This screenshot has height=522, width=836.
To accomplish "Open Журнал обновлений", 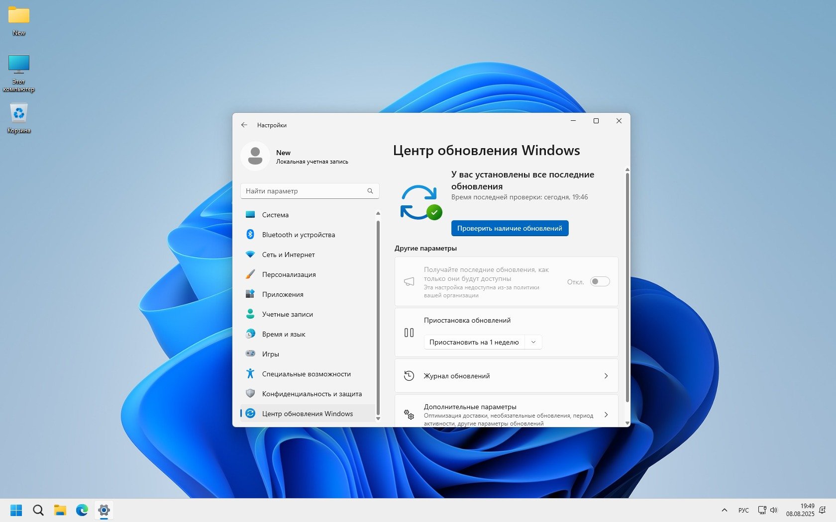I will click(507, 376).
